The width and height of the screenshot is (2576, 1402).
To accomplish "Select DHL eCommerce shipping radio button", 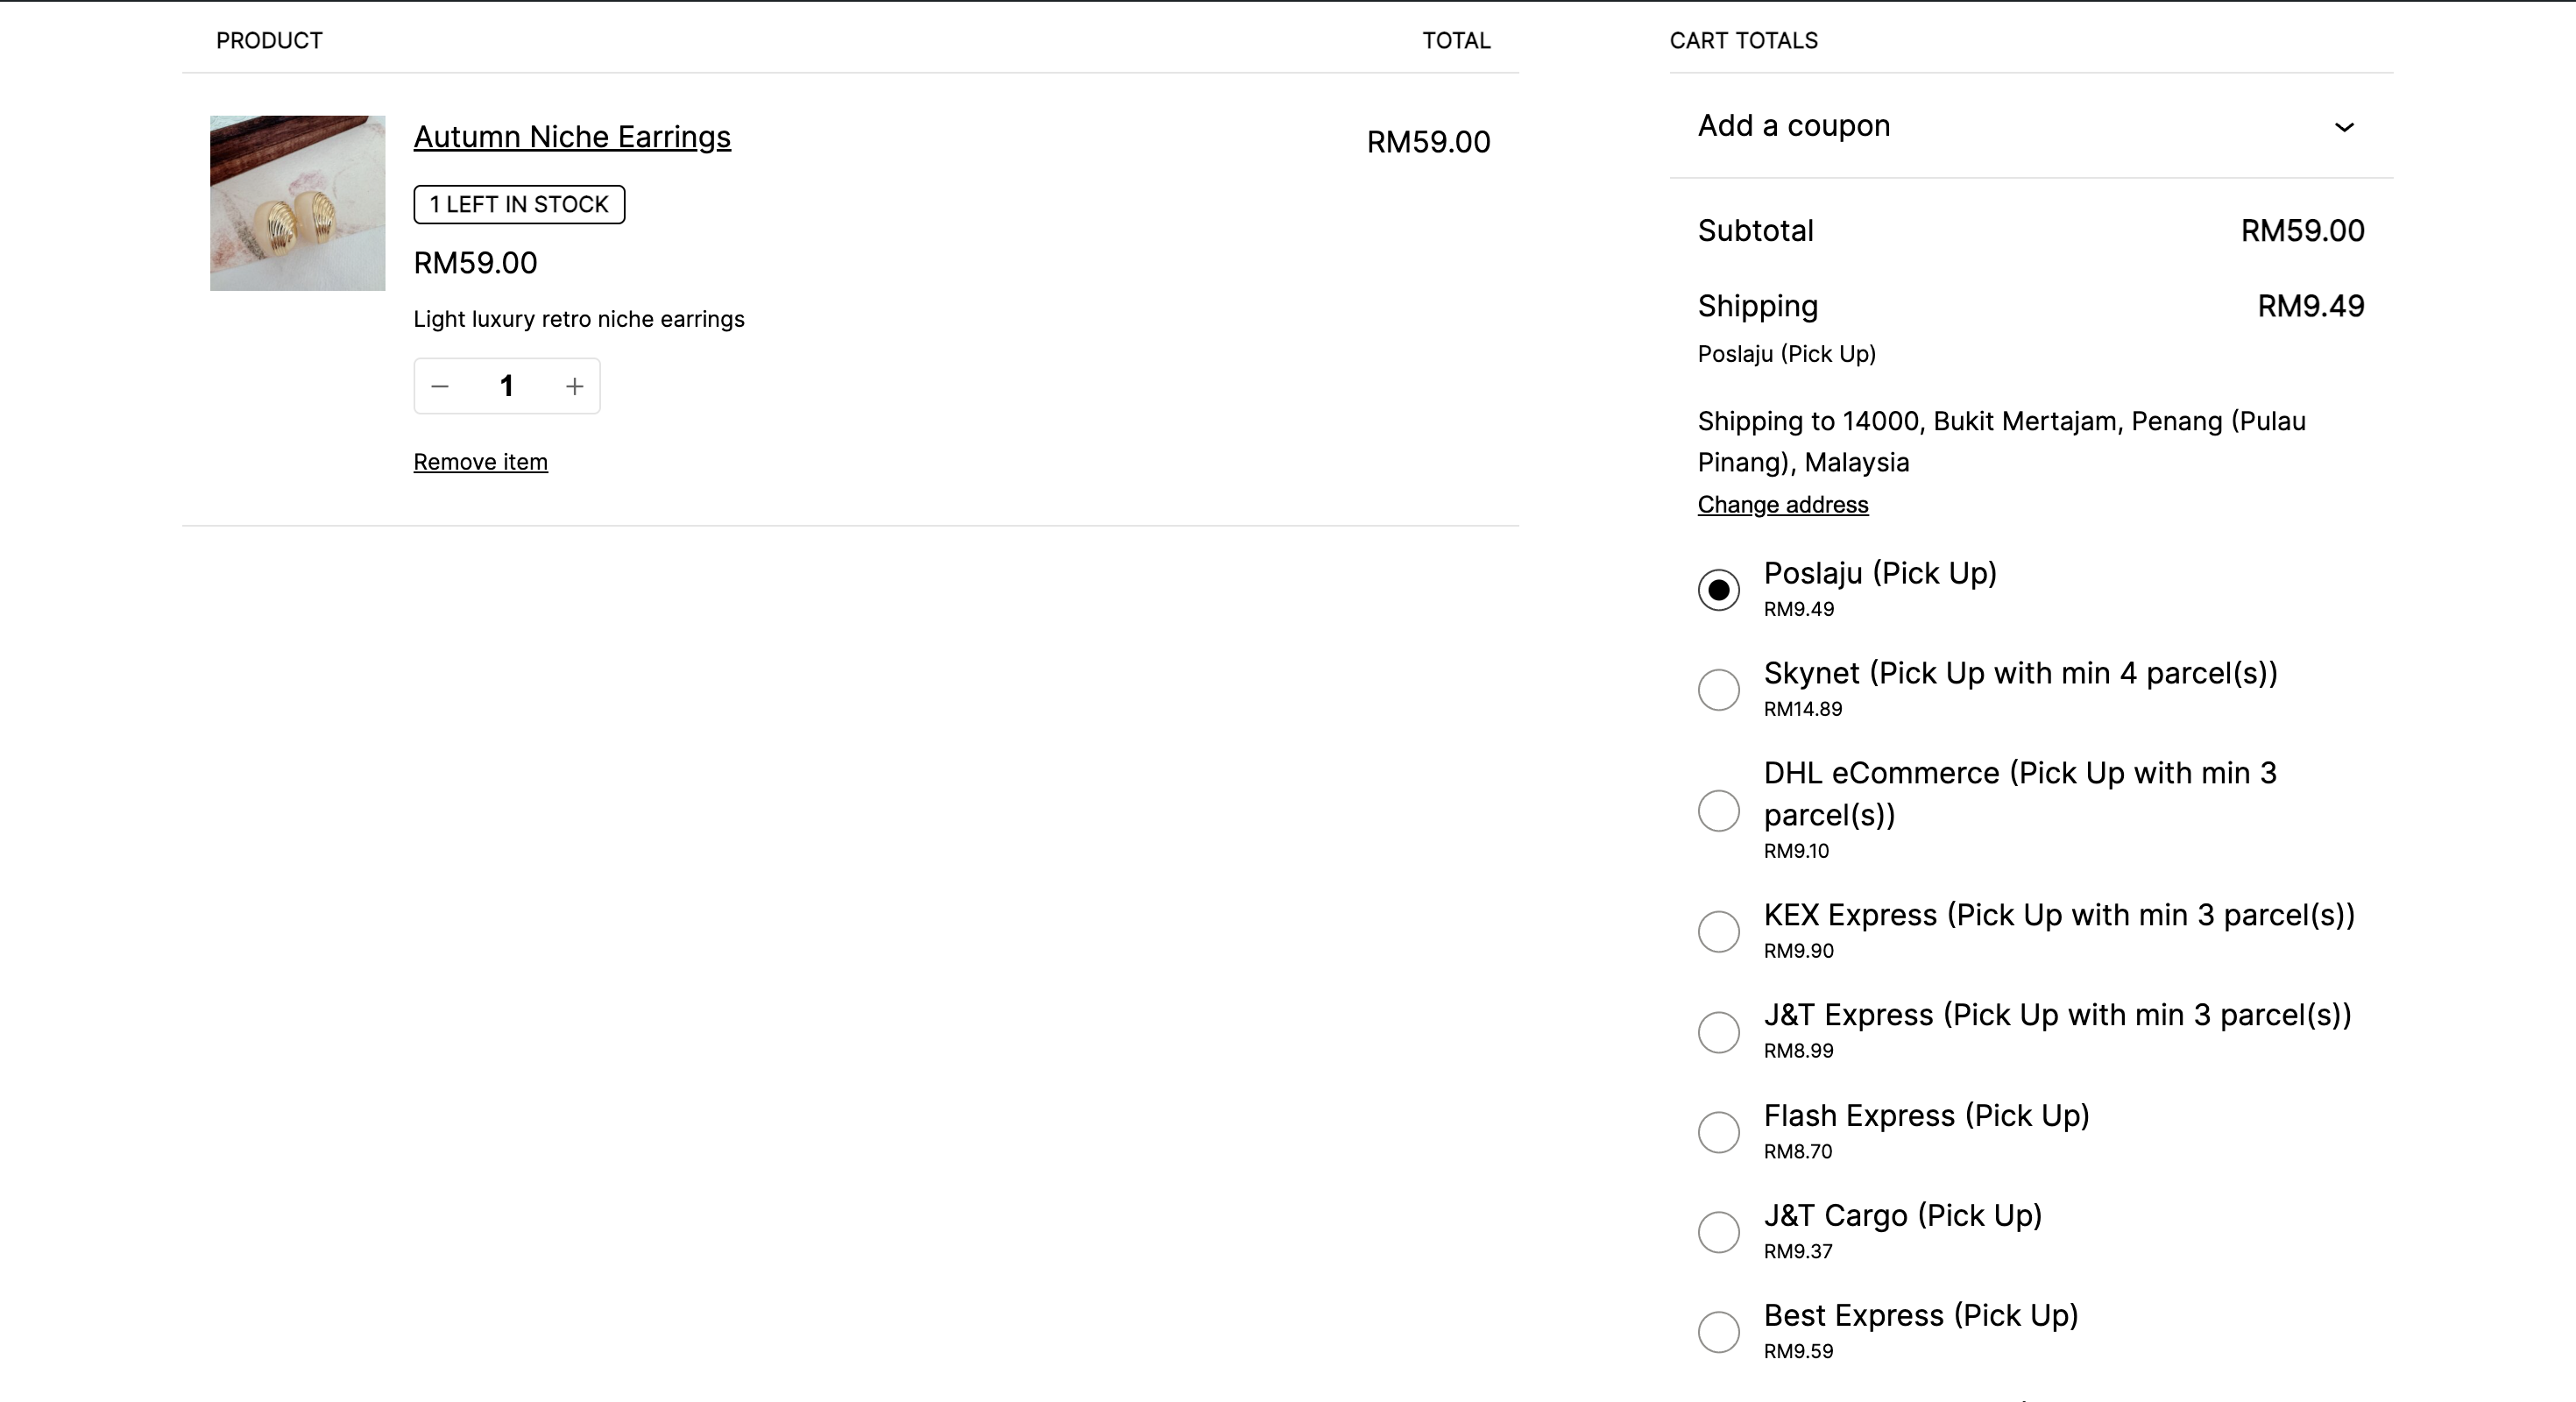I will [x=1718, y=810].
